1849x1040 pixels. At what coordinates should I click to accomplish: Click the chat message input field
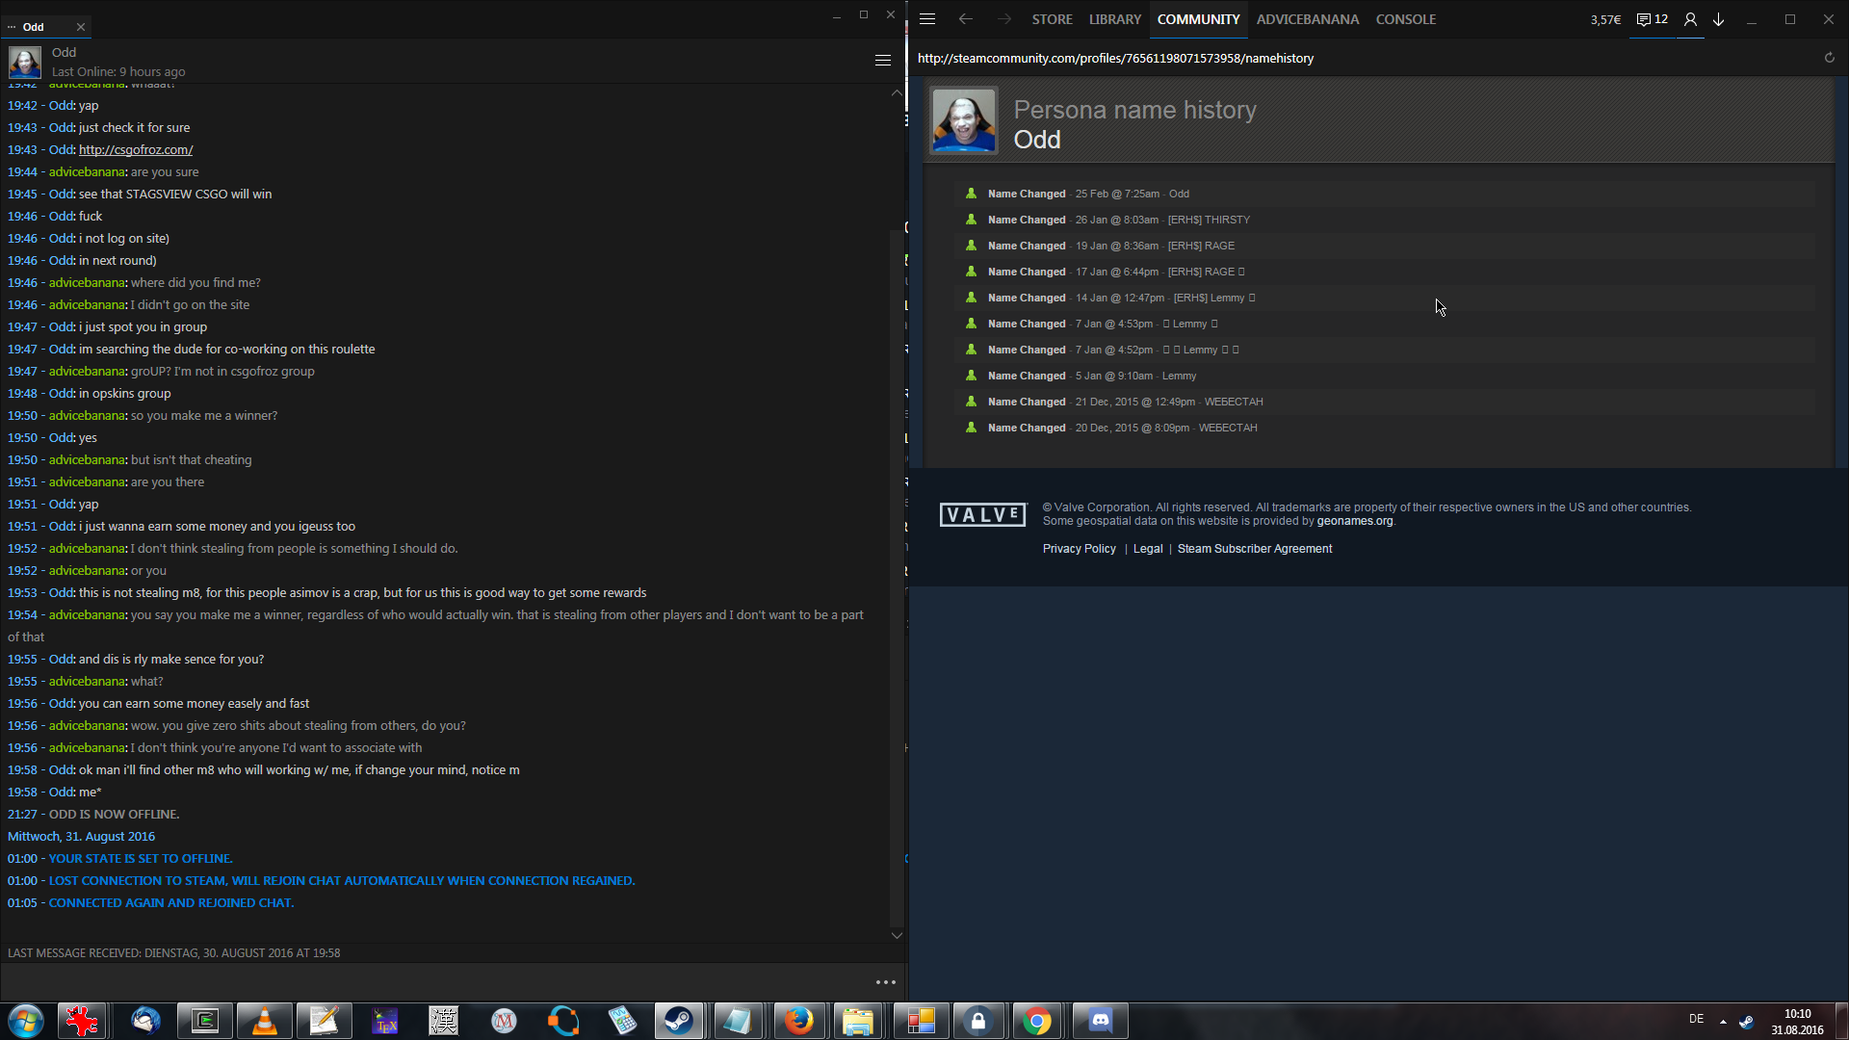(x=433, y=982)
